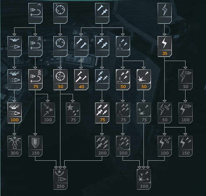Select the four-missile skill costing 75 (highlighted)

pos(102,113)
